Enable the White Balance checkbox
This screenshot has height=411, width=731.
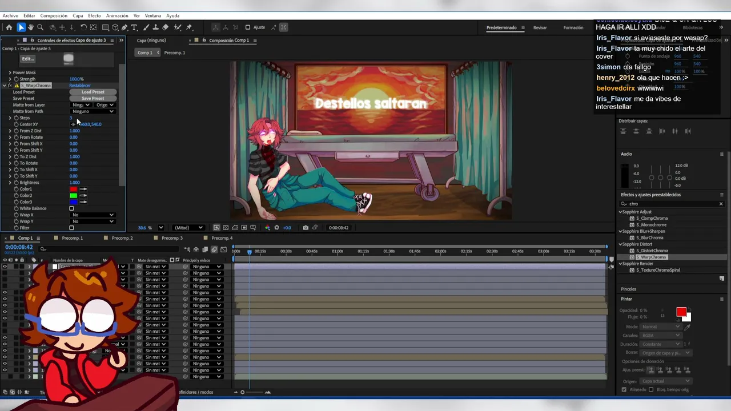[x=71, y=209]
